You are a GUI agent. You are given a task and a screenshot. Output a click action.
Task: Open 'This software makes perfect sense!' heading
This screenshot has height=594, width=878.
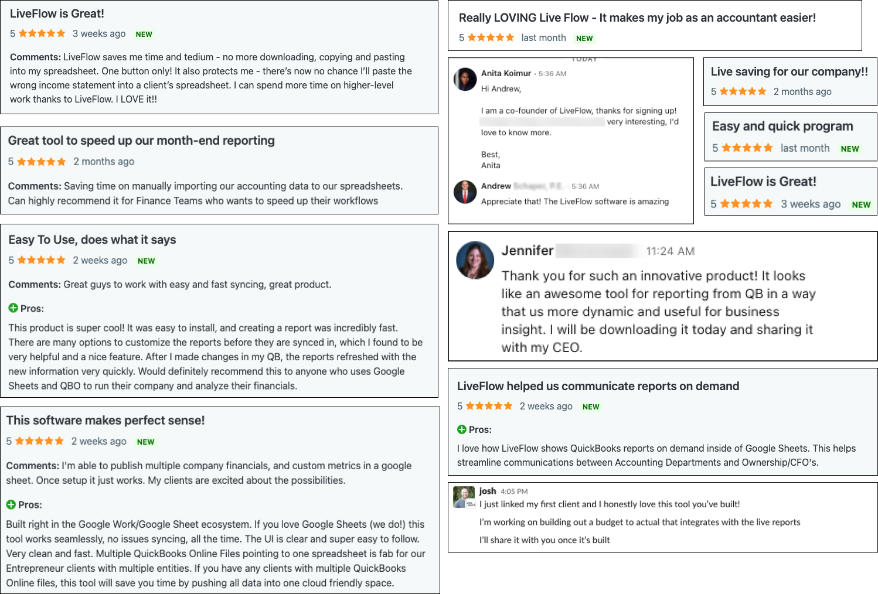pyautogui.click(x=106, y=420)
